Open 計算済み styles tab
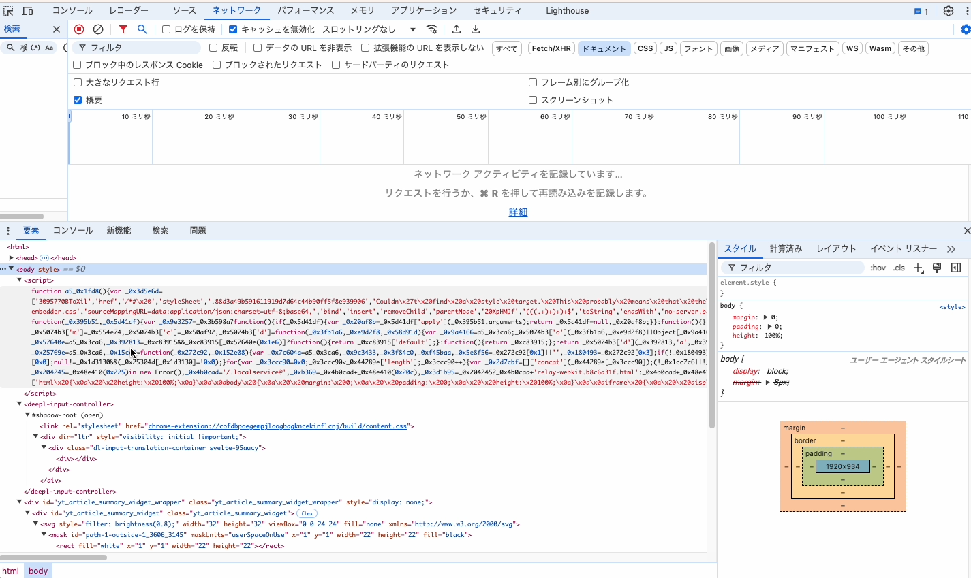Viewport: 971px width, 578px height. pyautogui.click(x=786, y=249)
